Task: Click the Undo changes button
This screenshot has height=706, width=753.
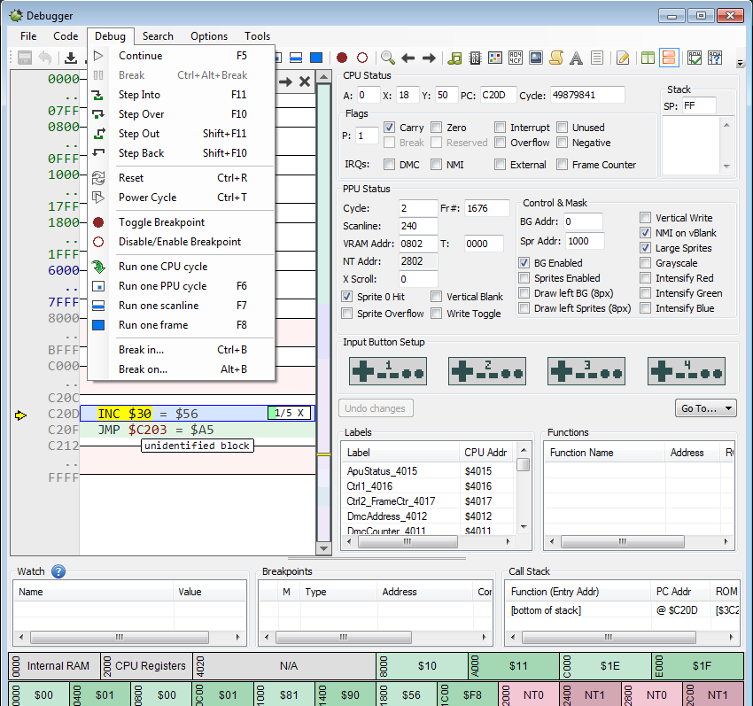Action: tap(376, 408)
